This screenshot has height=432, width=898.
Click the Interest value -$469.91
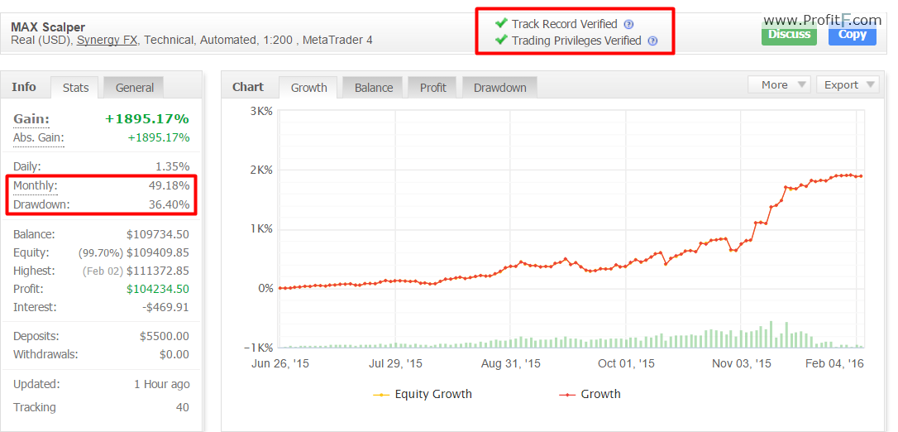coord(165,307)
